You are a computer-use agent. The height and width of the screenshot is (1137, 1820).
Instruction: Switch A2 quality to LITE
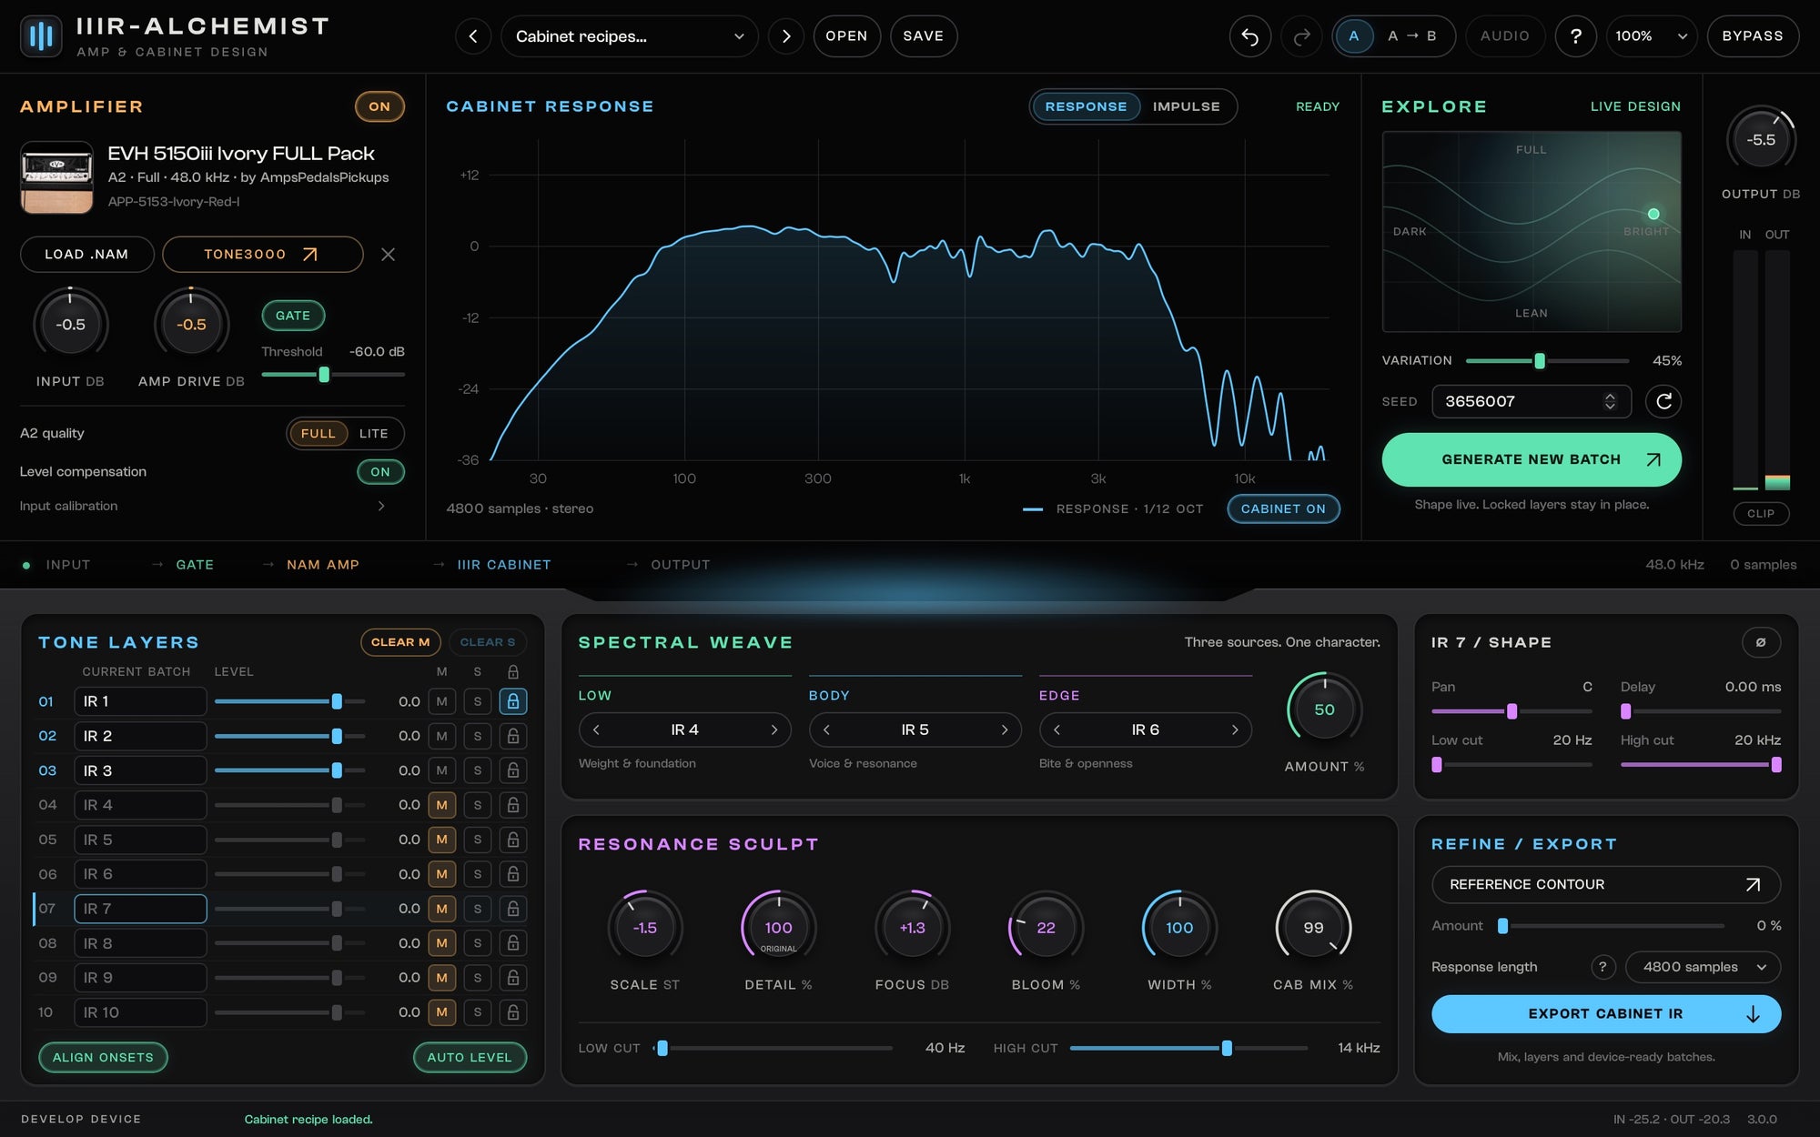click(x=373, y=434)
